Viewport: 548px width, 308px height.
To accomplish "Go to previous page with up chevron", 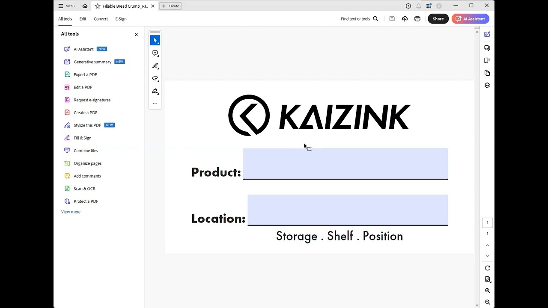I will (487, 245).
